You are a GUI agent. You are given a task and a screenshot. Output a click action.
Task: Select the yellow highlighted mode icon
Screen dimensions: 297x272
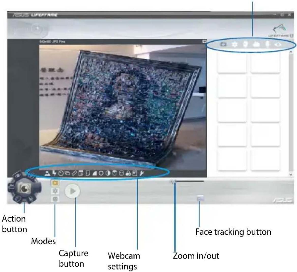click(x=55, y=183)
